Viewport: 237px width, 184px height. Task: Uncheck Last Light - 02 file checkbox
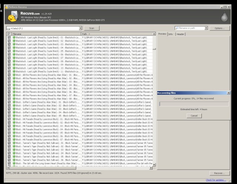point(9,41)
